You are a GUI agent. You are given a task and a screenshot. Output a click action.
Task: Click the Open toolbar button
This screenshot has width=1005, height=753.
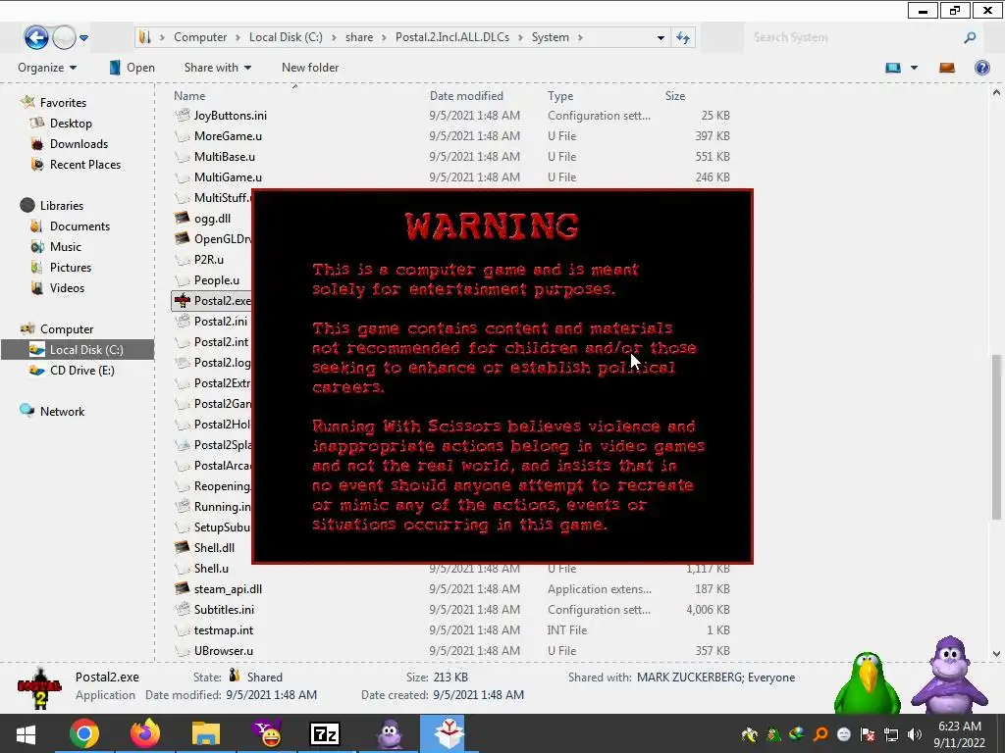click(x=132, y=68)
